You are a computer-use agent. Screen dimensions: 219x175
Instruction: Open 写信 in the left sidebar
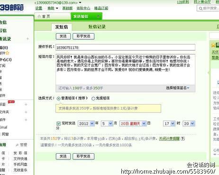tap(3, 30)
